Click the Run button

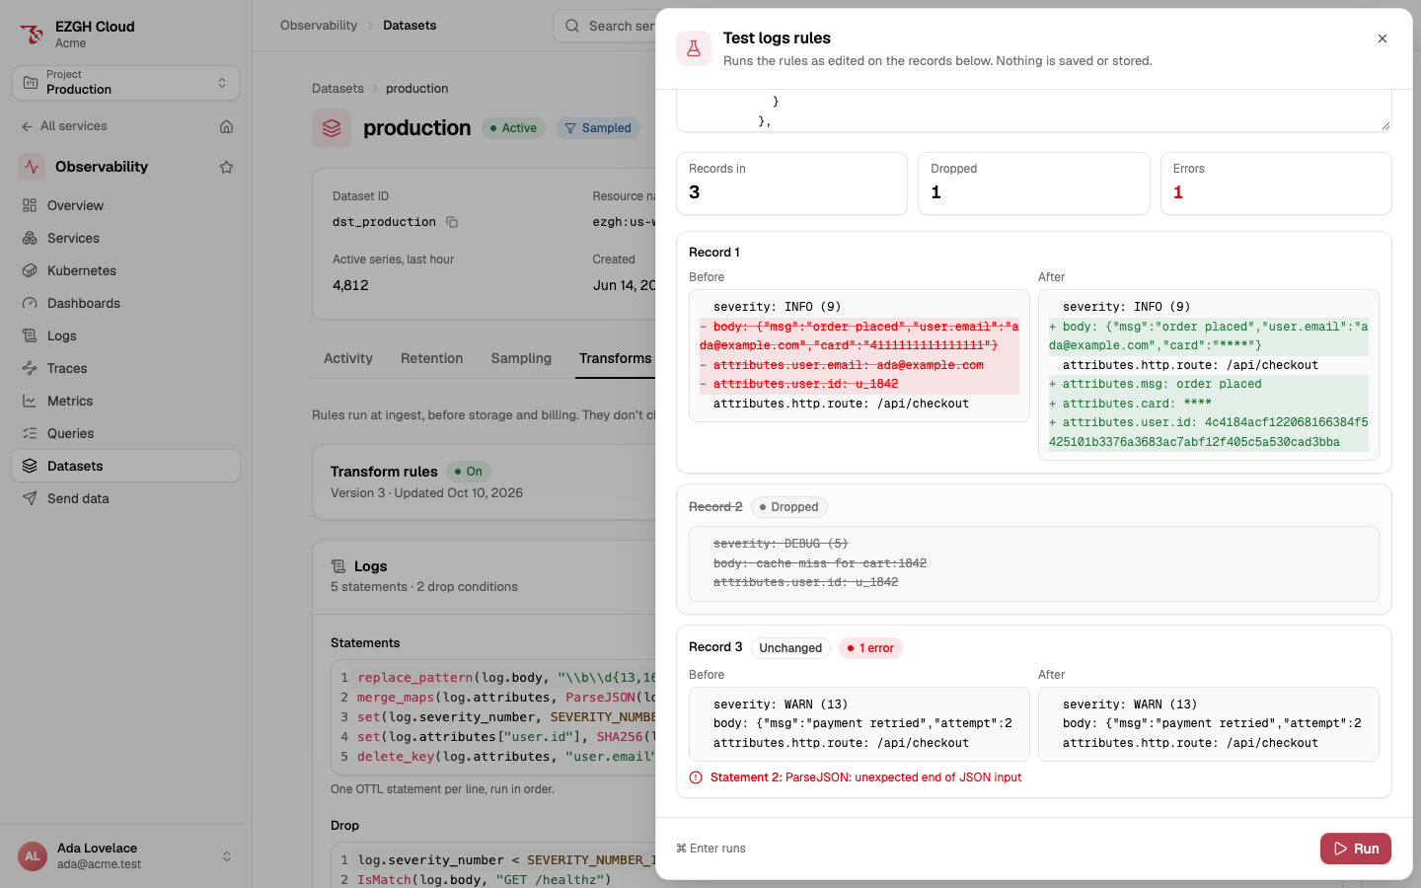(1356, 849)
